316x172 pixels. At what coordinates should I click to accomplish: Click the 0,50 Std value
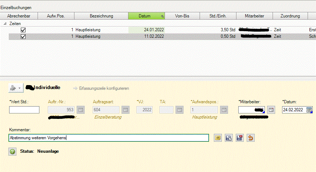[x=228, y=37]
